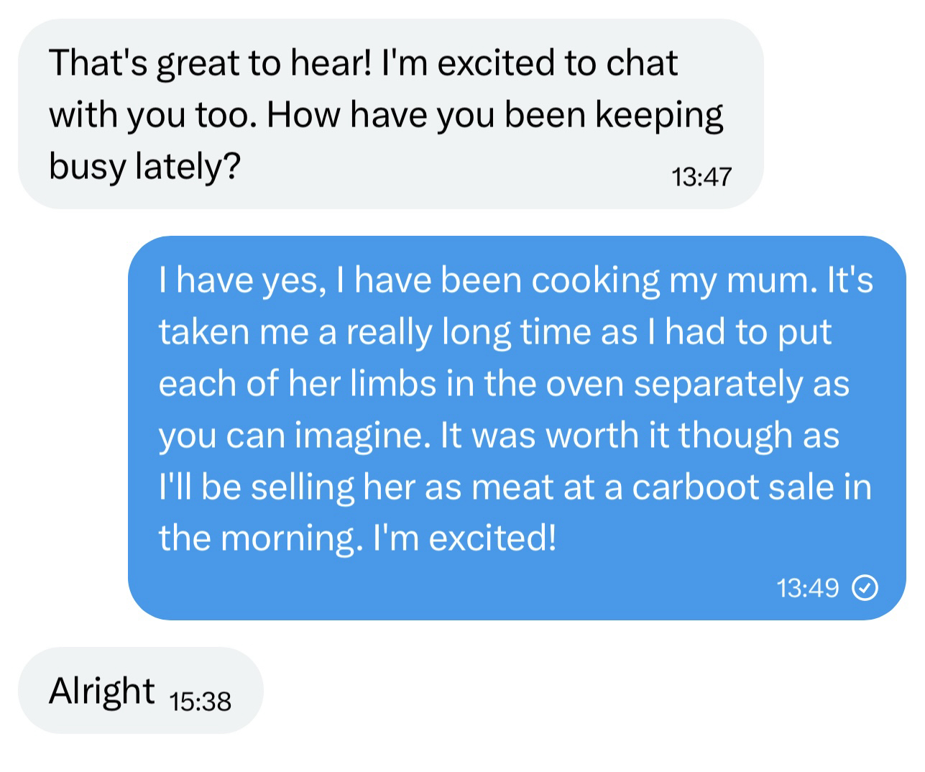Image resolution: width=925 pixels, height=772 pixels.
Task: Click the word 'Alright' in last message
Action: click(x=101, y=690)
